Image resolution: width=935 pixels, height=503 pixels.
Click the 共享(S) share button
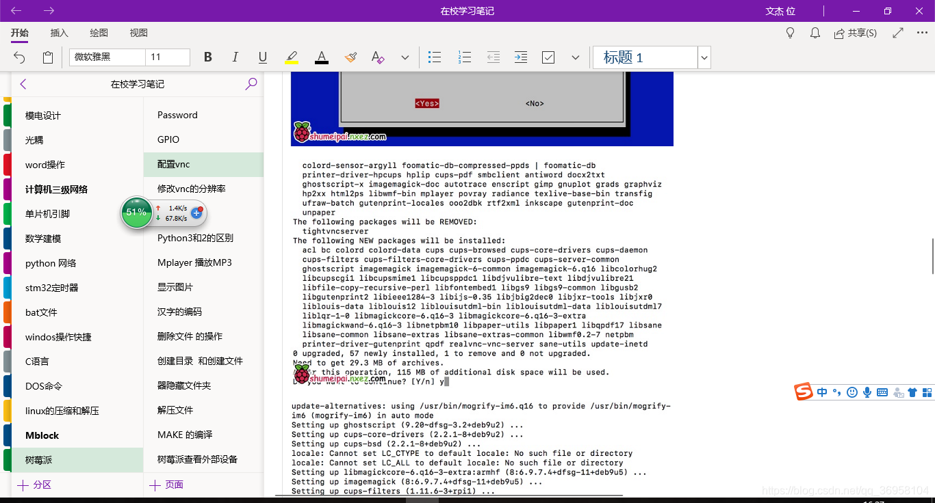(x=855, y=33)
